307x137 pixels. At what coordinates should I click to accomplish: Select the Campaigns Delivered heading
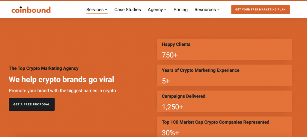[183, 96]
